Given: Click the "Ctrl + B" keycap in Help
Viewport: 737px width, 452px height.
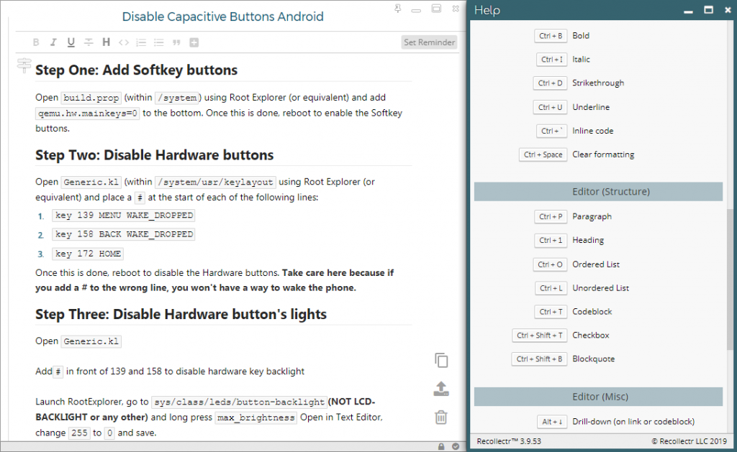Looking at the screenshot, I should (x=551, y=36).
